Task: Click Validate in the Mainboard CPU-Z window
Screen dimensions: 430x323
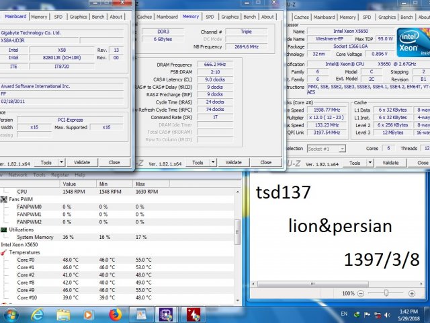Action: pyautogui.click(x=82, y=162)
